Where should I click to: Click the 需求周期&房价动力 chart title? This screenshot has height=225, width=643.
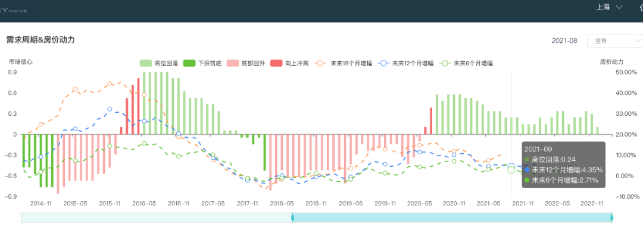(x=40, y=40)
